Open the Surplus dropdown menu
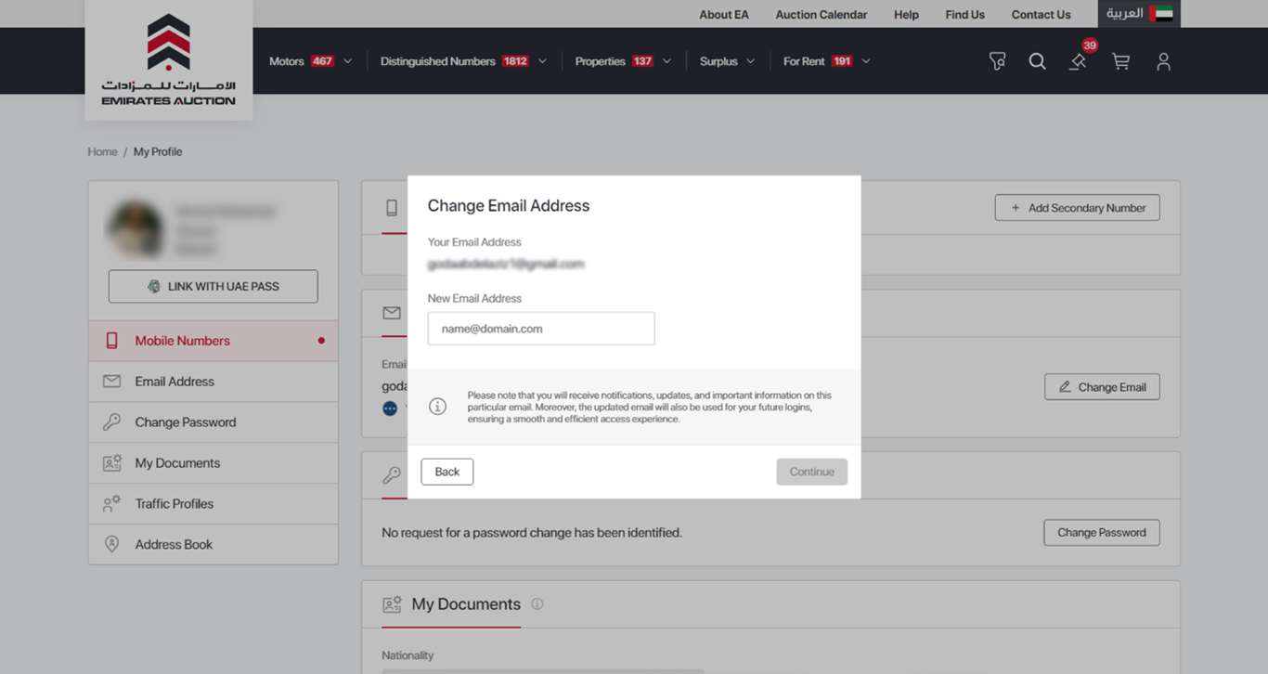This screenshot has height=674, width=1268. (727, 61)
